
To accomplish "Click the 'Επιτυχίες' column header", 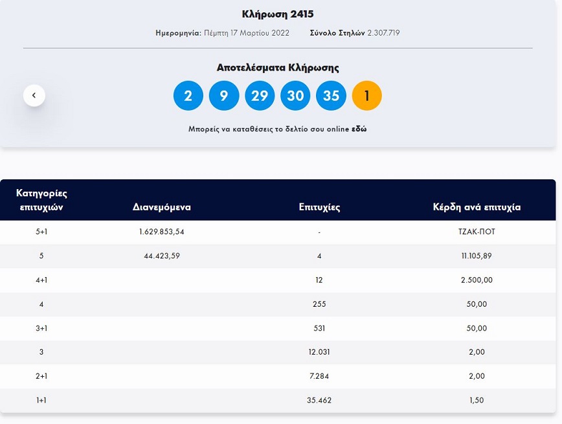I will point(319,207).
